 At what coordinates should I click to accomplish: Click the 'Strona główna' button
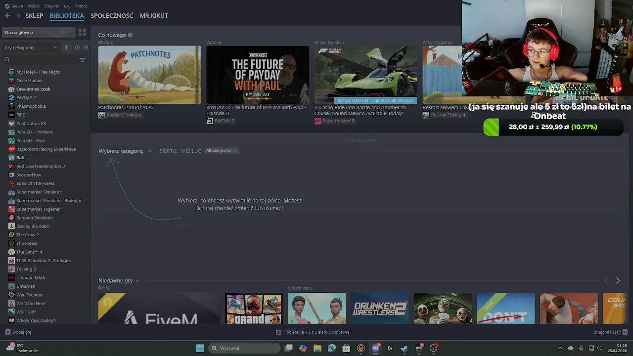(39, 33)
